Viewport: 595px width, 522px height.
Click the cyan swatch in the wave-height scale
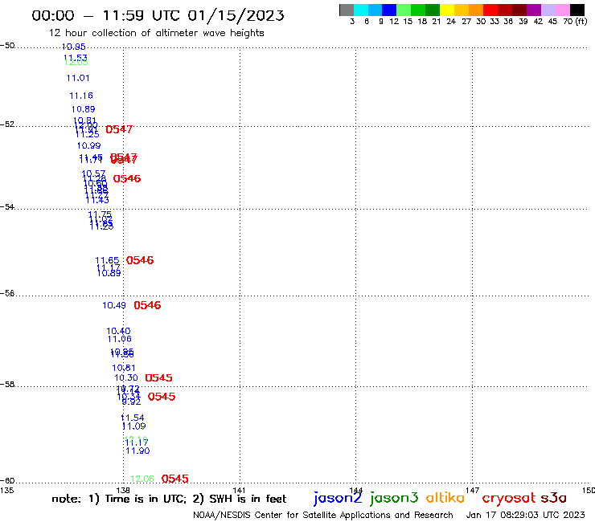pyautogui.click(x=361, y=10)
